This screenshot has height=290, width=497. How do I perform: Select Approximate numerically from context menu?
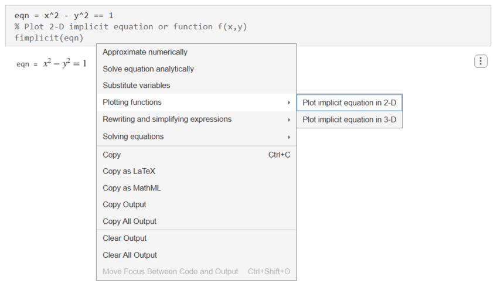145,52
